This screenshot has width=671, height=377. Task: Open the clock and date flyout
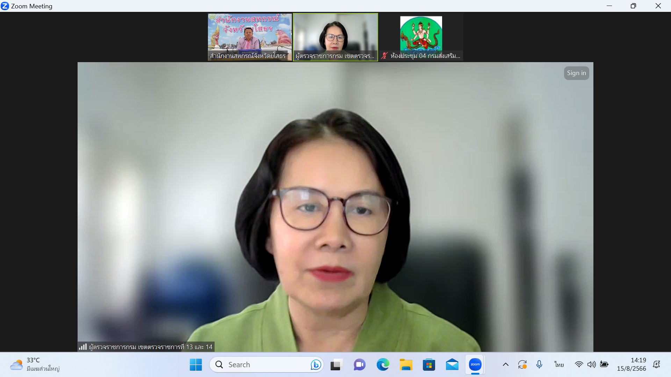coord(631,364)
